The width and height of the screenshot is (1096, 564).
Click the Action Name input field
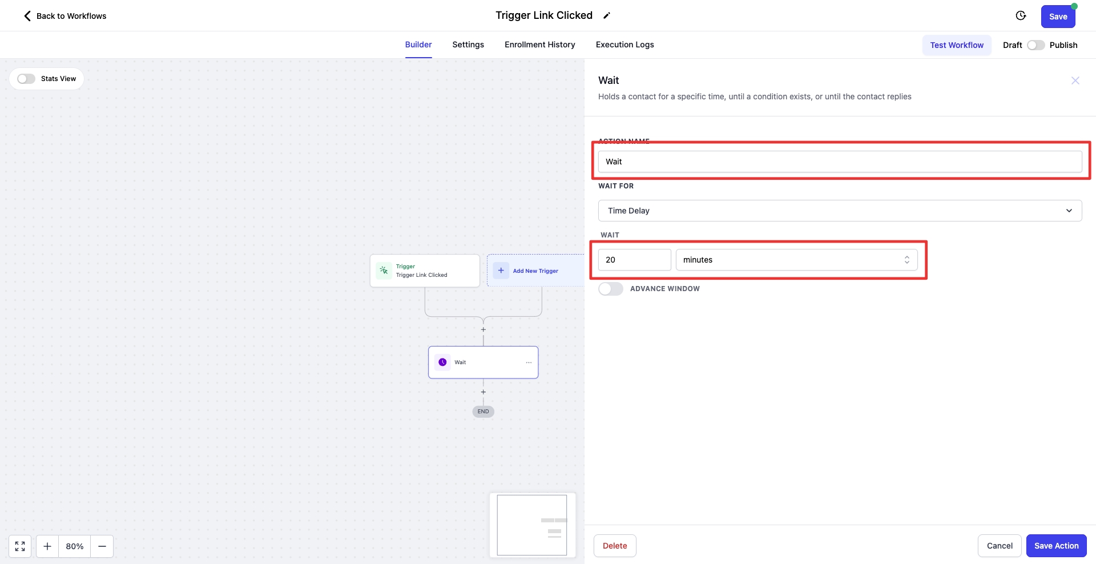[840, 162]
